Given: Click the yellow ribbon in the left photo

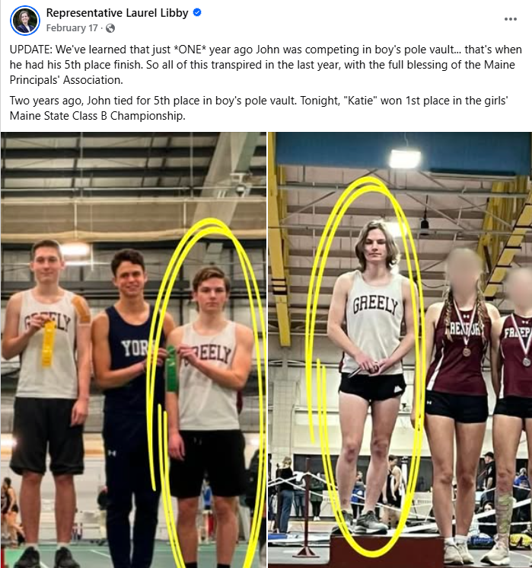Looking at the screenshot, I should click(48, 343).
